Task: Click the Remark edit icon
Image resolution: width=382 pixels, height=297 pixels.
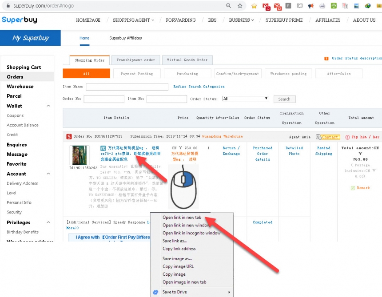Action: tap(353, 188)
